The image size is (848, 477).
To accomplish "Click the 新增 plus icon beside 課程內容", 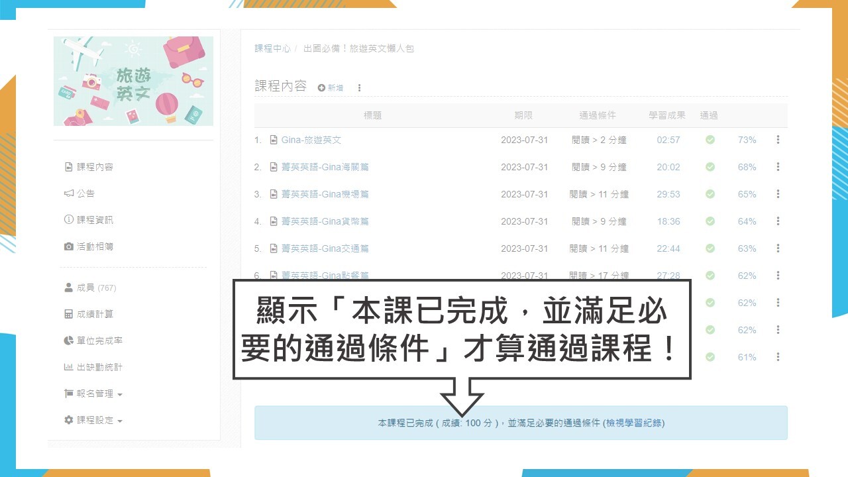I will (x=322, y=87).
